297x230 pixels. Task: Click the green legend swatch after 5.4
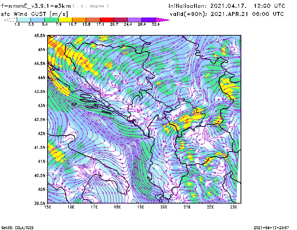(51, 20)
